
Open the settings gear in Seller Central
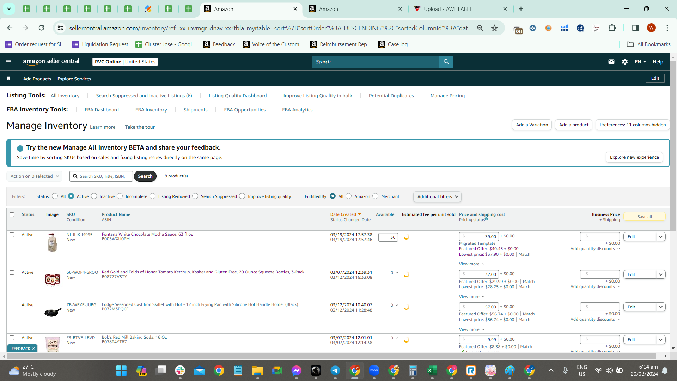click(x=625, y=62)
